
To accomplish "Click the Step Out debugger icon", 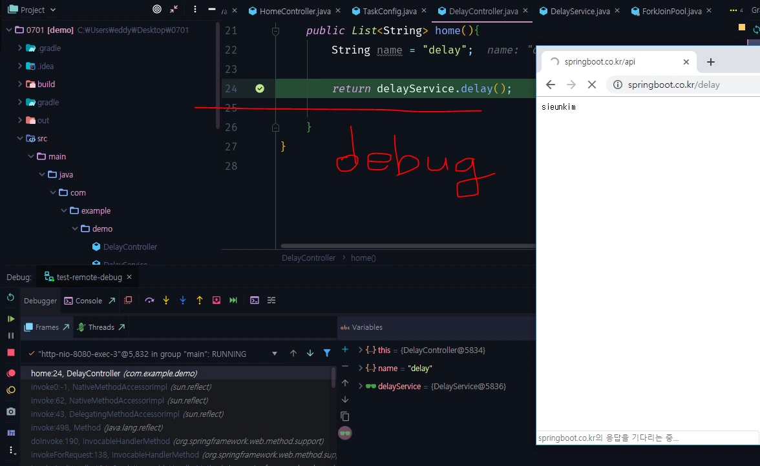I will point(200,300).
